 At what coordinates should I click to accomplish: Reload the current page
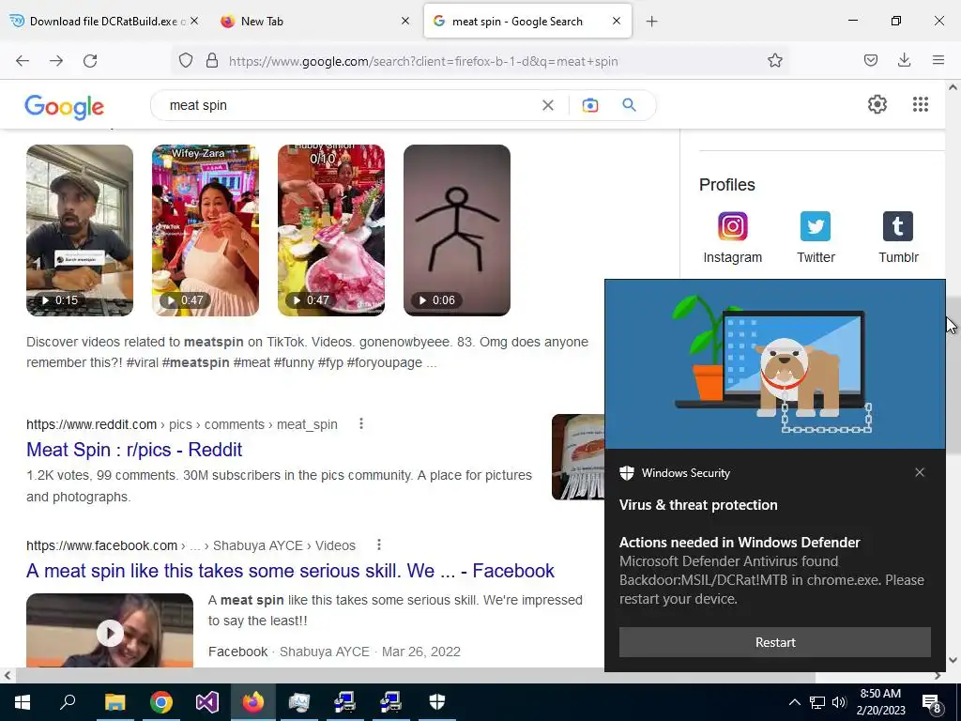tap(90, 61)
